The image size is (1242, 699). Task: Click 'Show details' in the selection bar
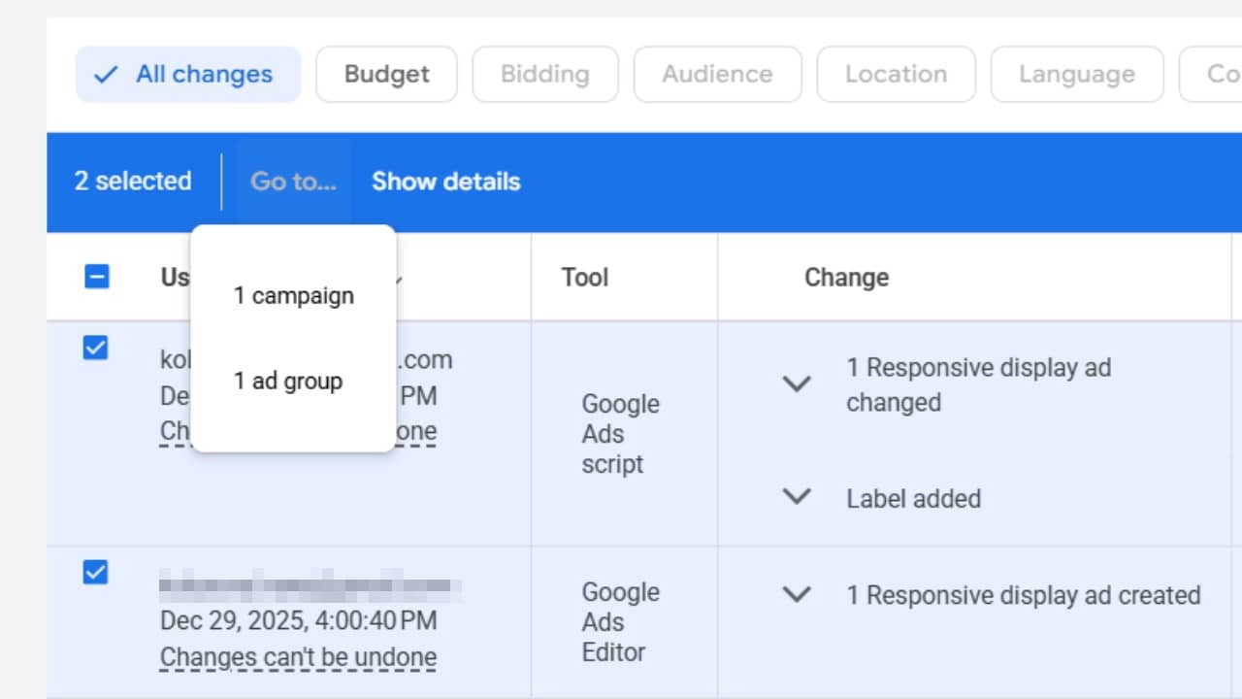click(445, 182)
